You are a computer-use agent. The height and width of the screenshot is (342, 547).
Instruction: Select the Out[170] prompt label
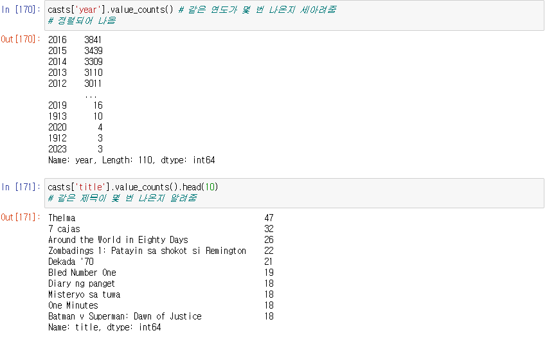tap(21, 39)
